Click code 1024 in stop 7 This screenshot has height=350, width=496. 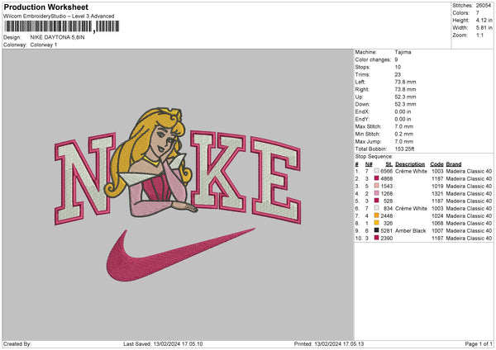click(437, 216)
